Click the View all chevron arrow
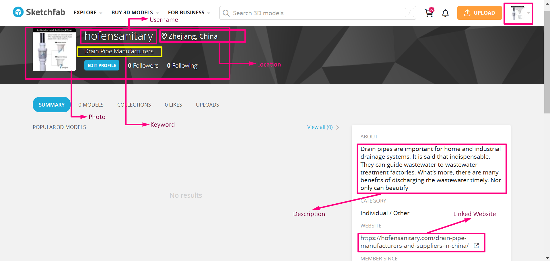Viewport: 550px width, 261px height. click(338, 127)
